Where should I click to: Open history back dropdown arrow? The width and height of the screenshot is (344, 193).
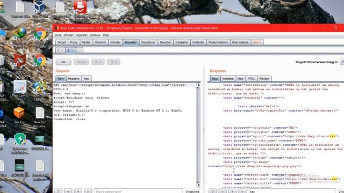click(101, 62)
